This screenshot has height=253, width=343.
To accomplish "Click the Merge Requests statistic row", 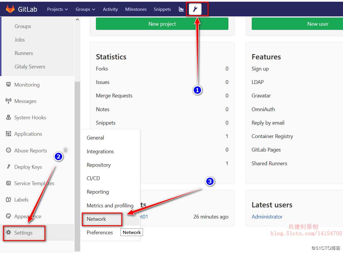I will [x=162, y=96].
